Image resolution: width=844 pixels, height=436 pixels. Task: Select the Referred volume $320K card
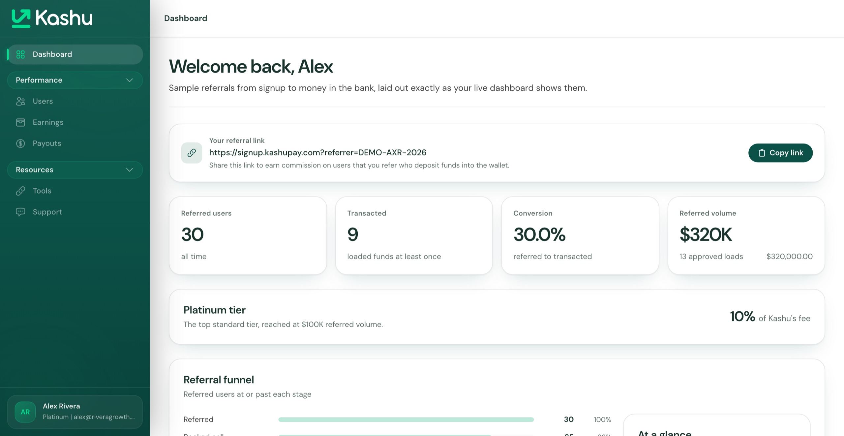pyautogui.click(x=746, y=235)
